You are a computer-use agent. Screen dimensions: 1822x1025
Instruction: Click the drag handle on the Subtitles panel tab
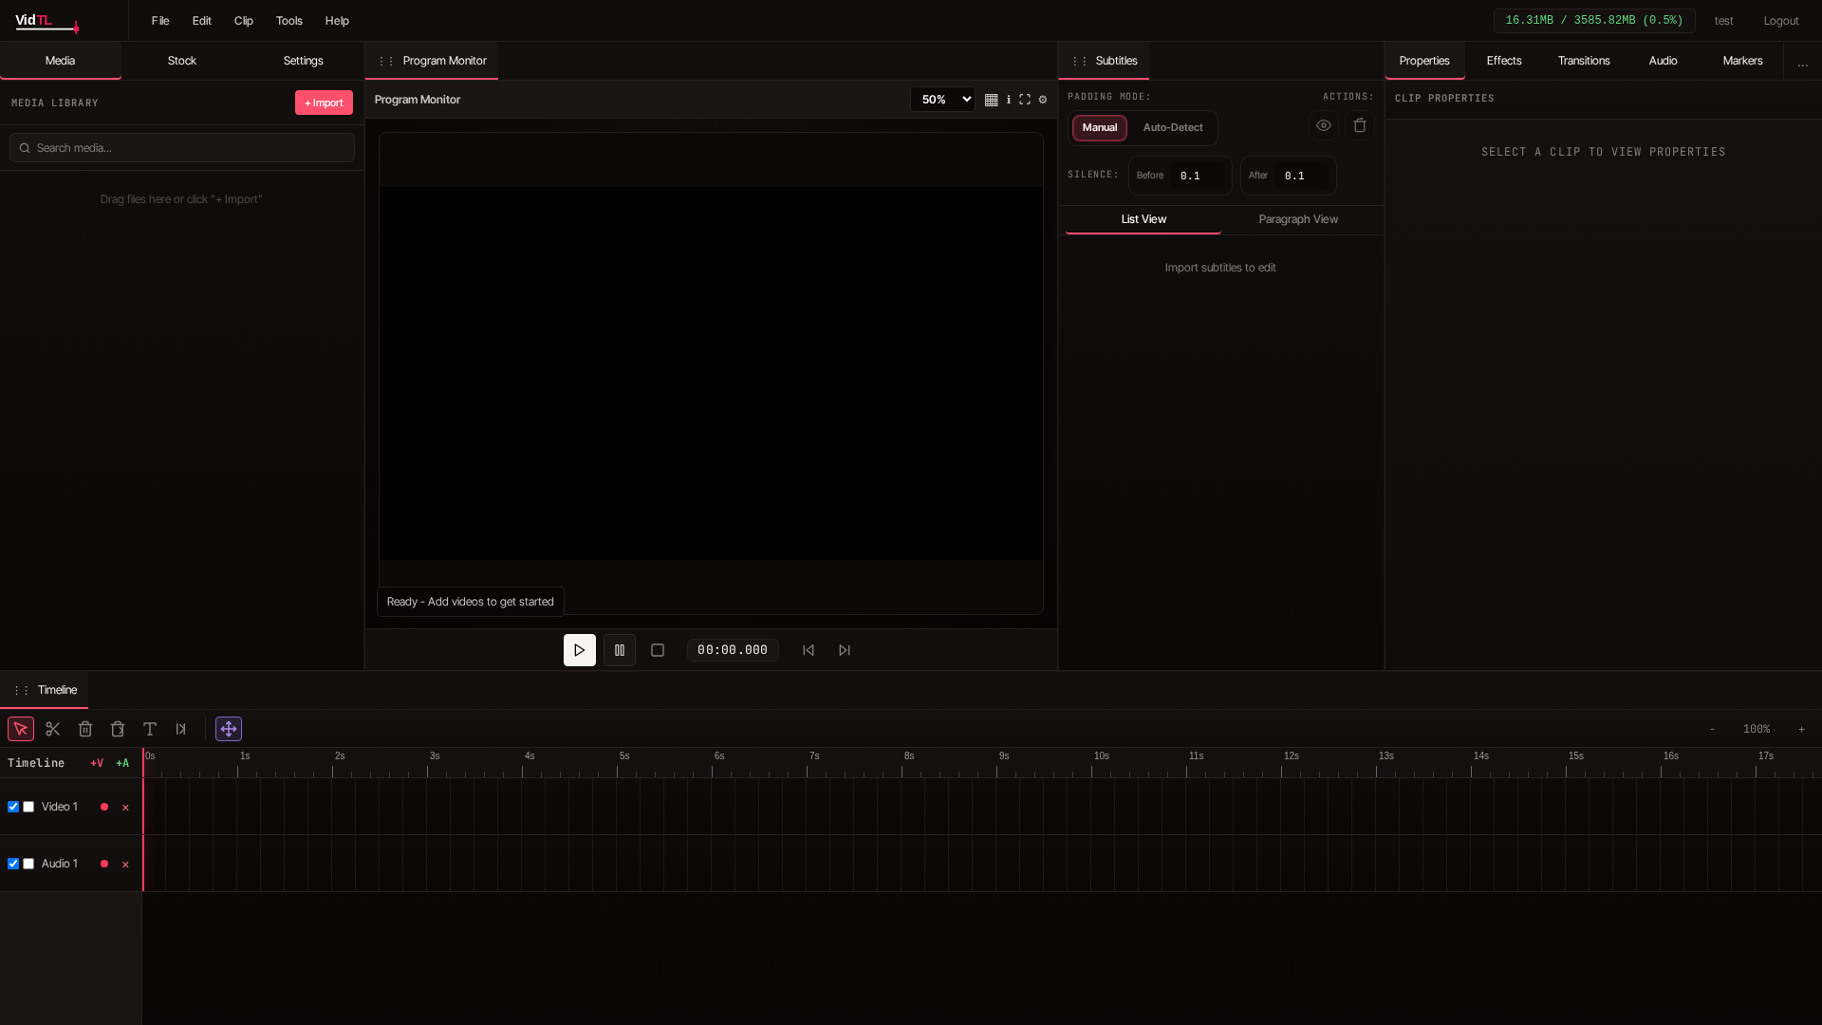(x=1079, y=61)
